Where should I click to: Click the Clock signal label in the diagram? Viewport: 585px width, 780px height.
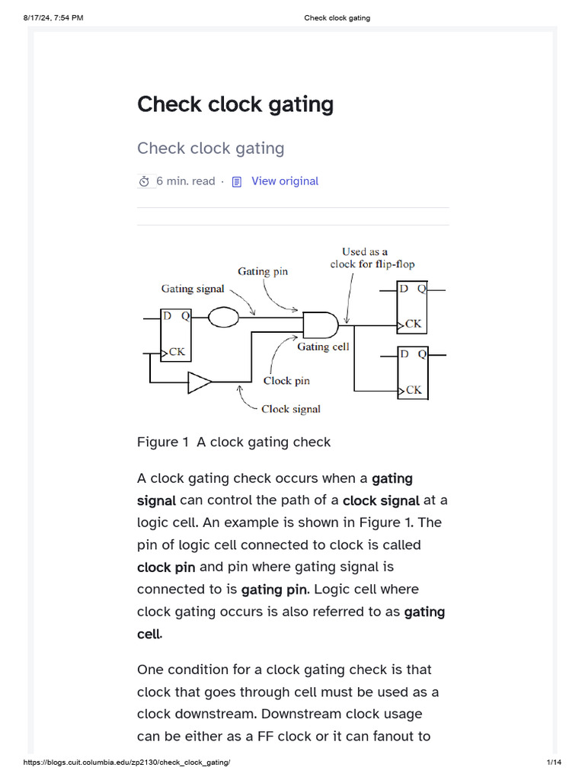point(291,409)
